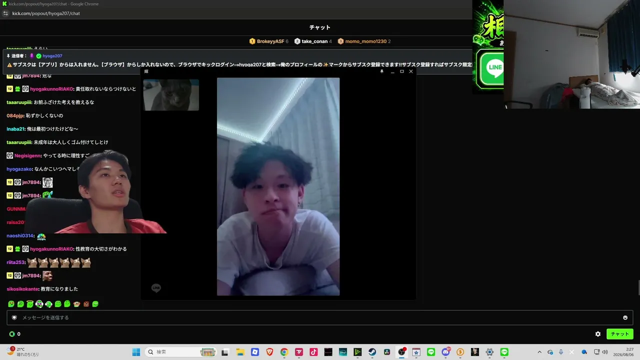
Task: Click the emote in naoshi0314's message
Action: point(41,235)
